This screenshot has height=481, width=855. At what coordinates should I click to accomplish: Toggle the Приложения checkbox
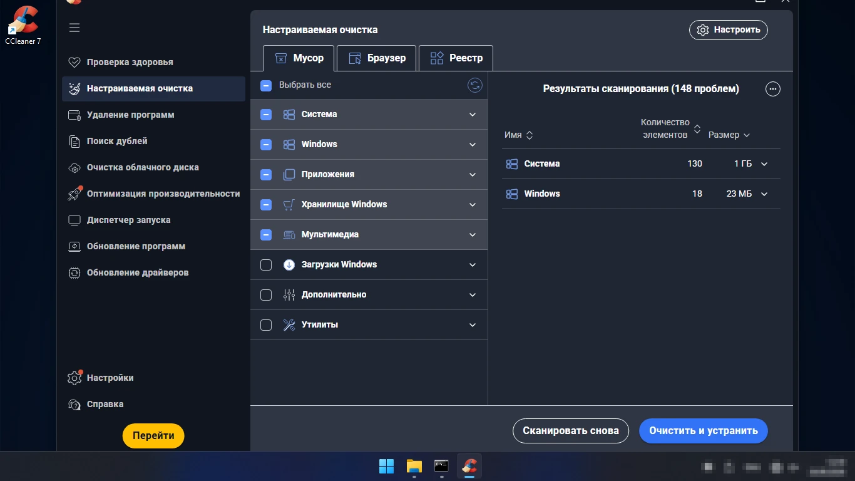(x=266, y=175)
